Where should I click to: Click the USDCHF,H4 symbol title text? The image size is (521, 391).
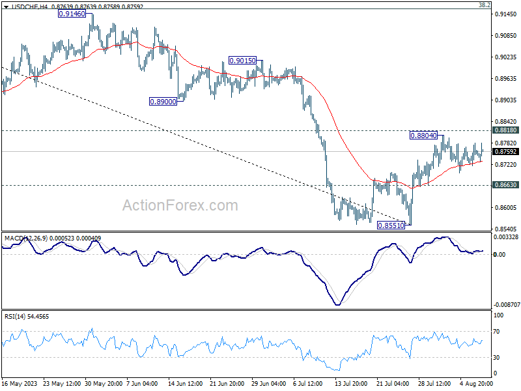tap(29, 7)
